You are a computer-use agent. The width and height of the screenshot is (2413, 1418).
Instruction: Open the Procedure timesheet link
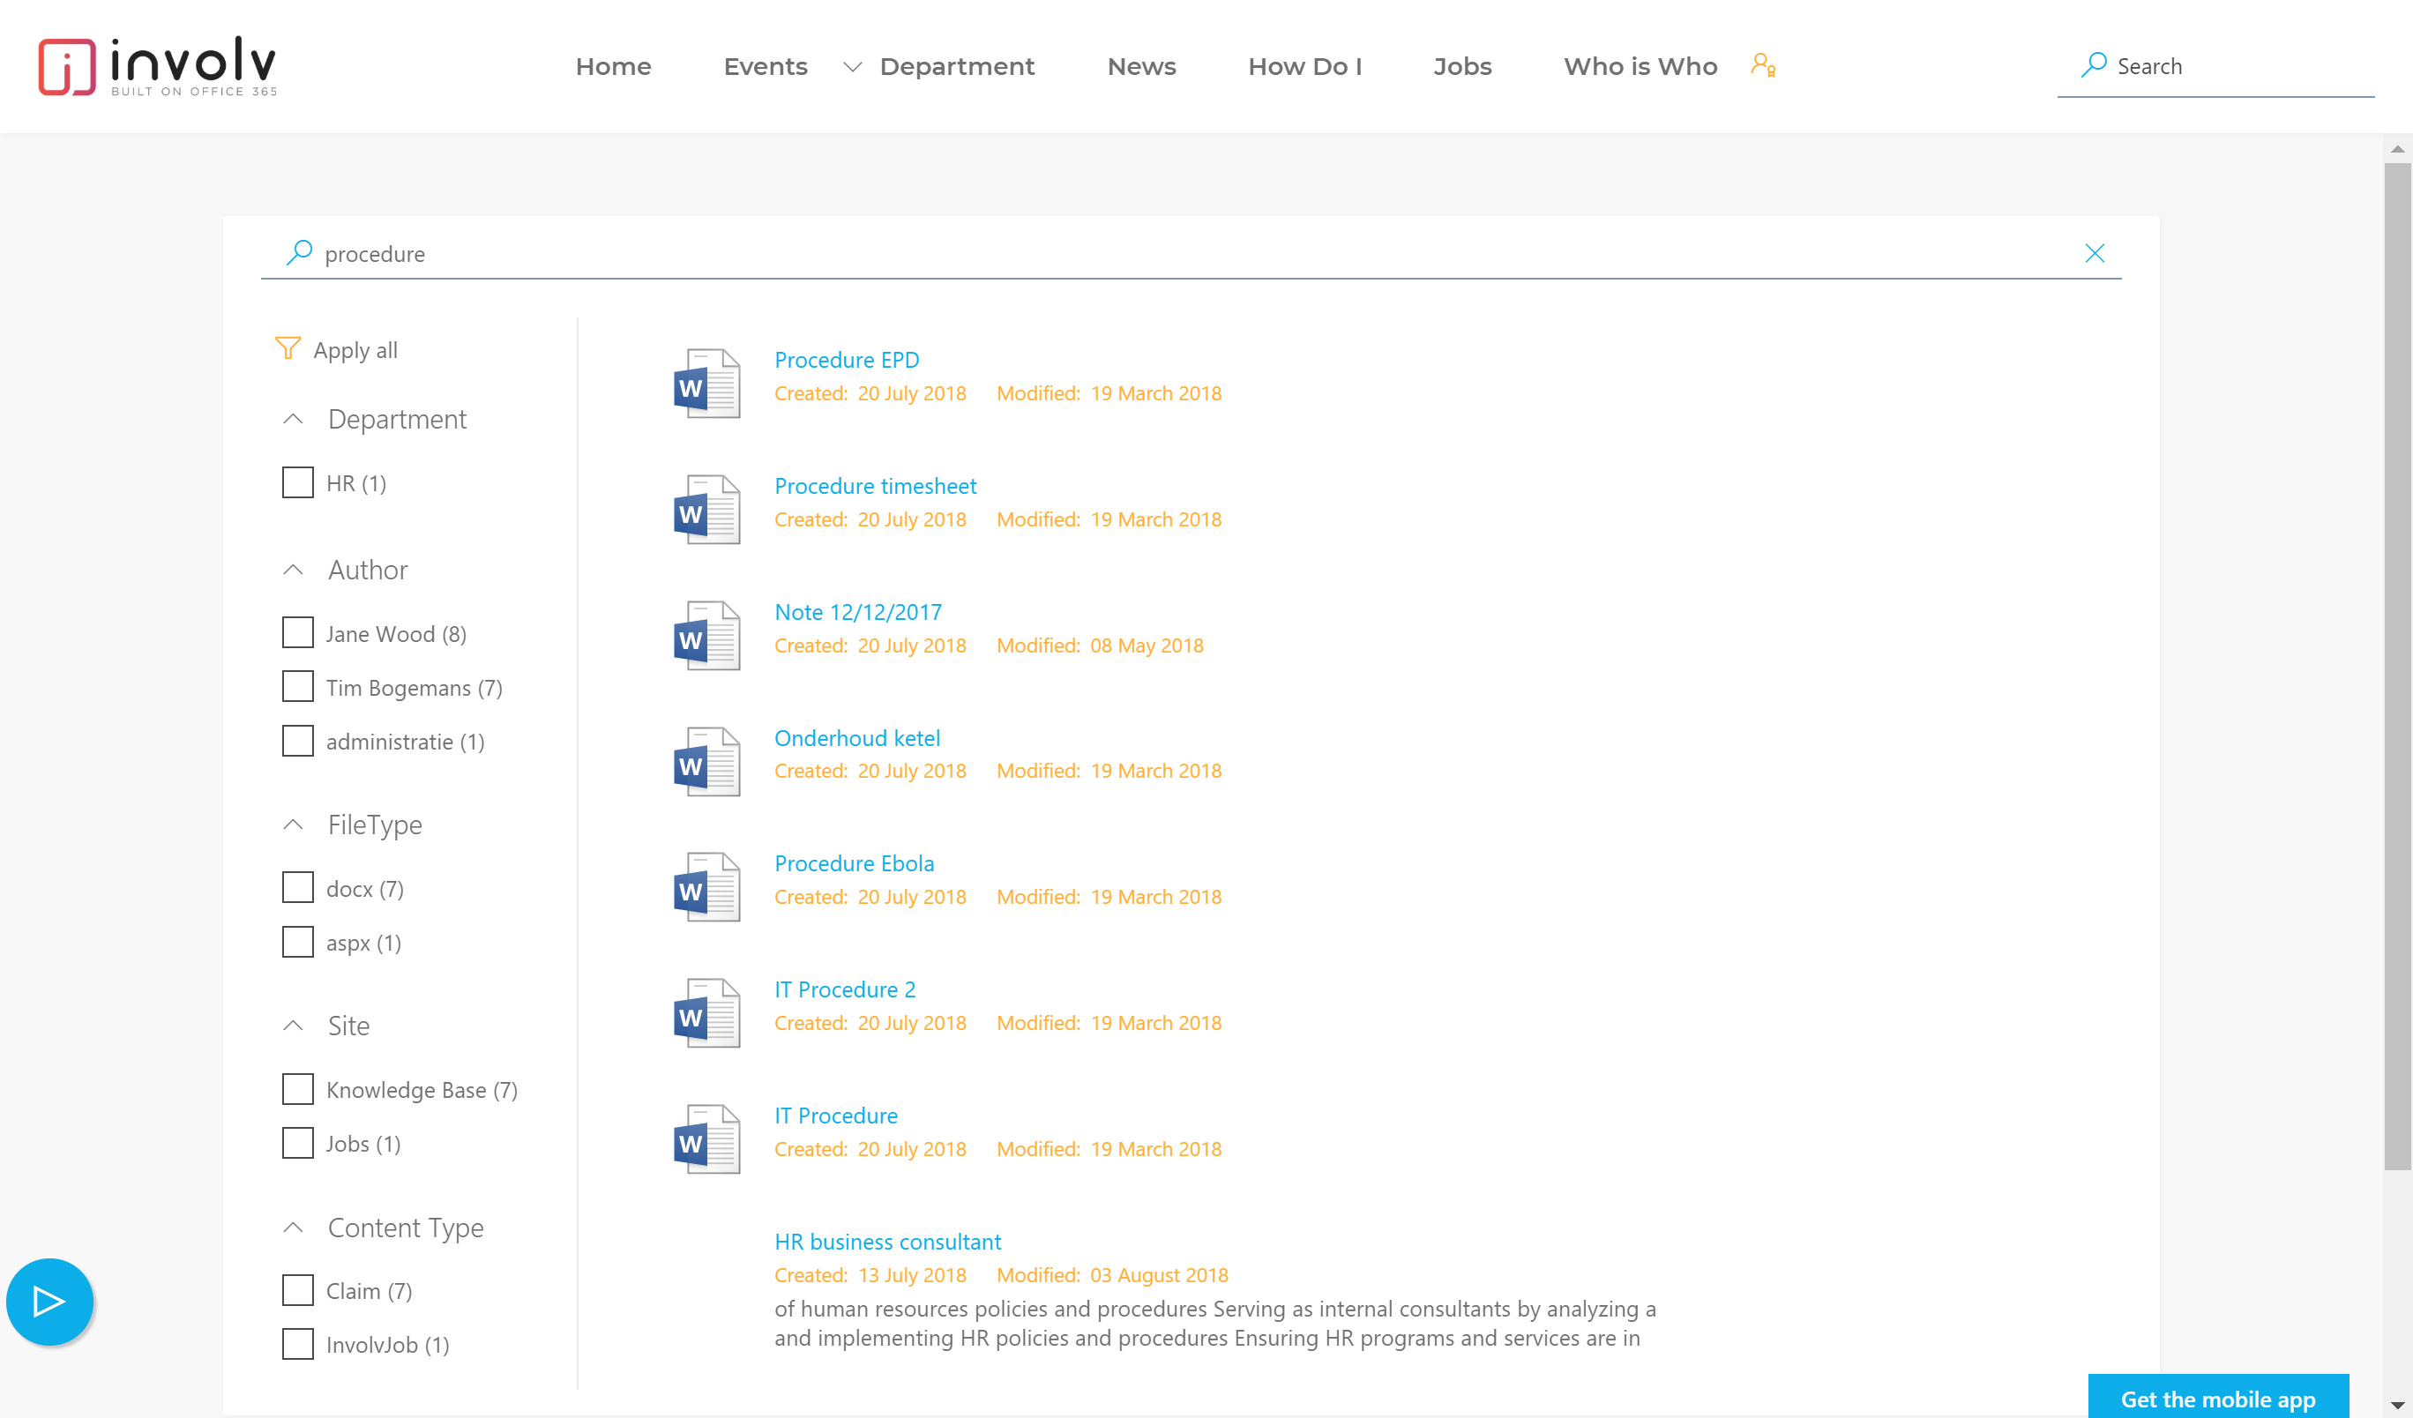point(875,487)
